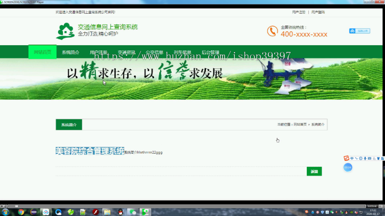385x216 pixels.
Task: Open the 网站首页 navigation tab
Action: click(x=42, y=52)
